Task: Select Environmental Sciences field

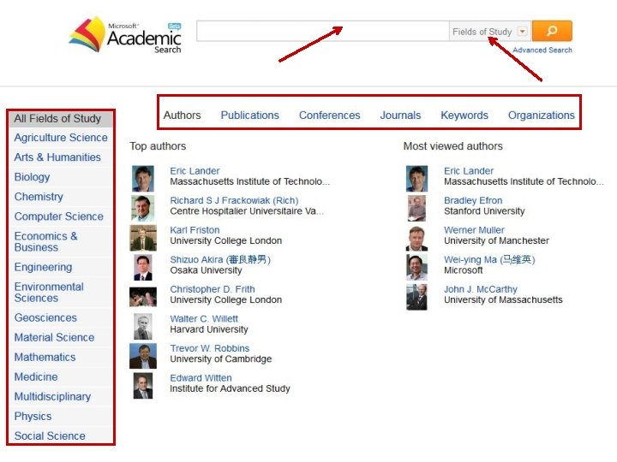Action: pyautogui.click(x=49, y=293)
